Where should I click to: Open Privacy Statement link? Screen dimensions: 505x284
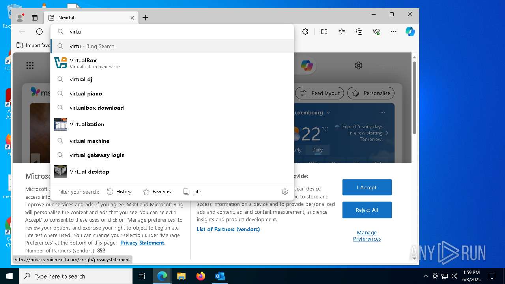click(x=142, y=243)
